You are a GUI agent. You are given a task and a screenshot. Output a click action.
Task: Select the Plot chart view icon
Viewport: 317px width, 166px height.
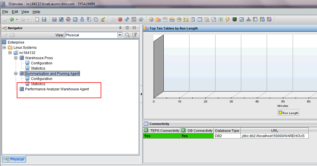[165, 19]
